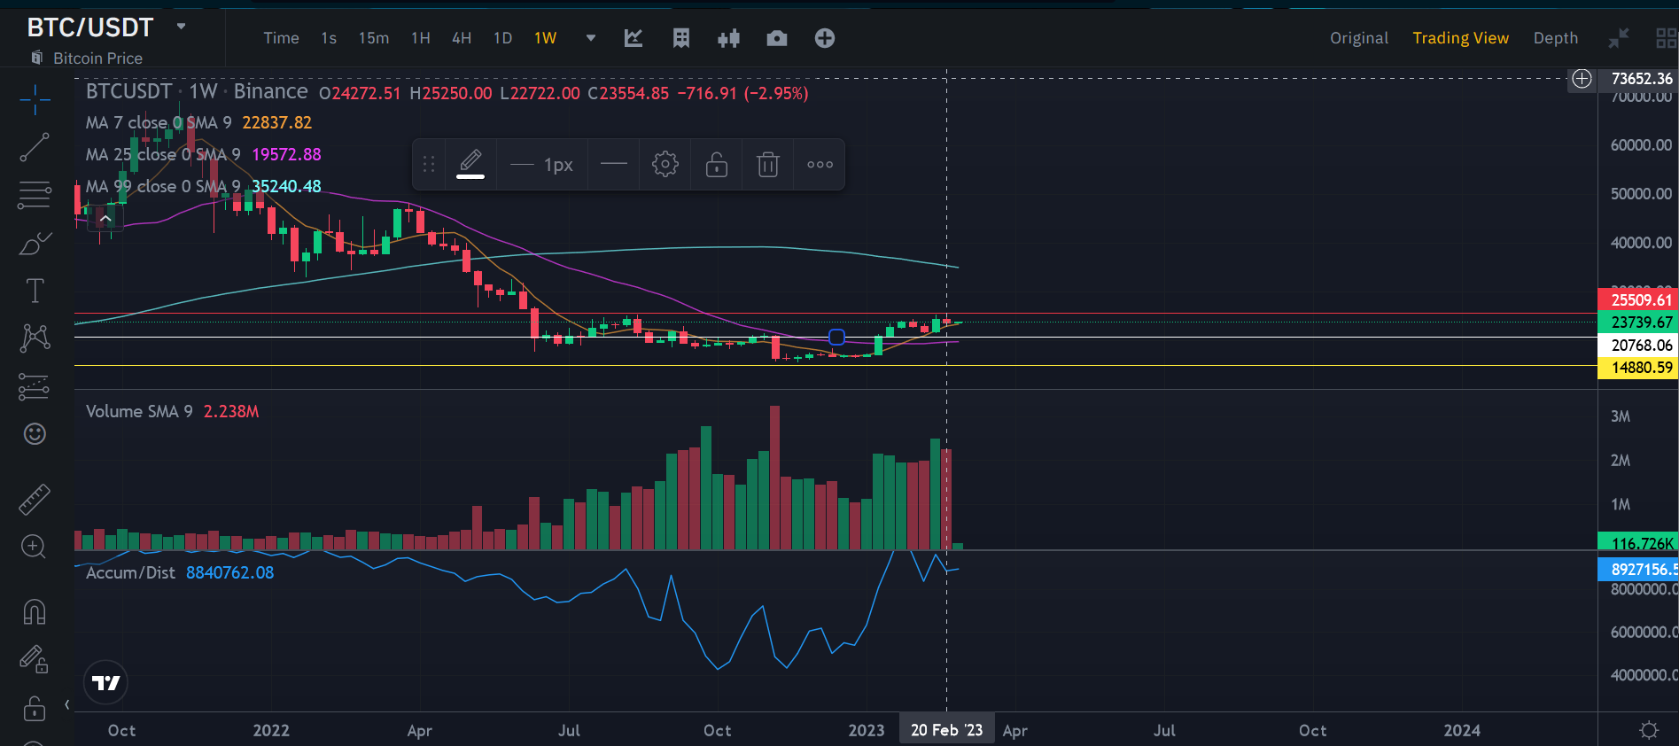1679x746 pixels.
Task: Expand the more time intervals dropdown
Action: [x=591, y=38]
